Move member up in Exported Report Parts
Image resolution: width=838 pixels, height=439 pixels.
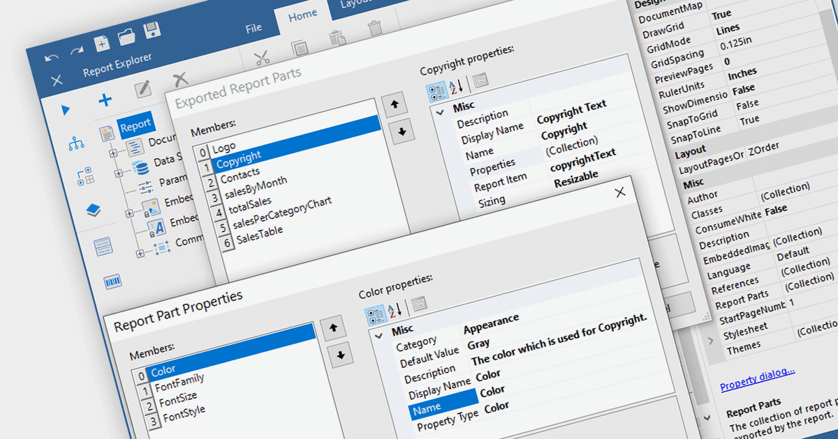(x=395, y=105)
